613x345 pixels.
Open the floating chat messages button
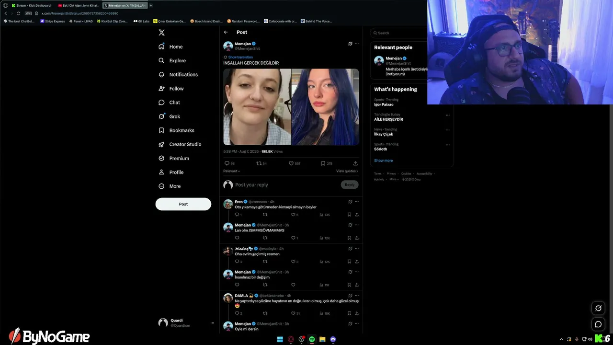pos(598,324)
